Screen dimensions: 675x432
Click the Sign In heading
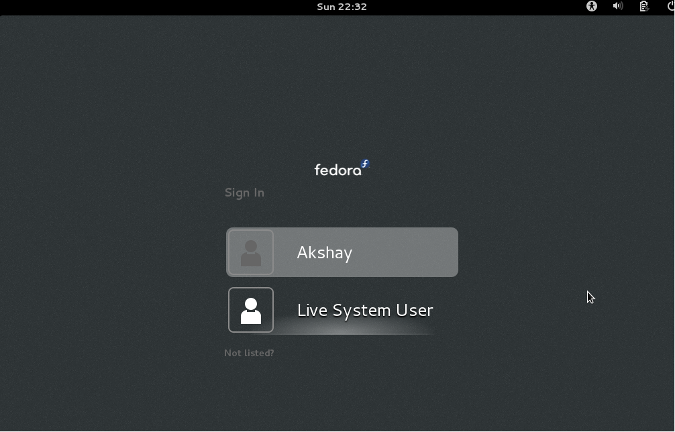point(244,193)
